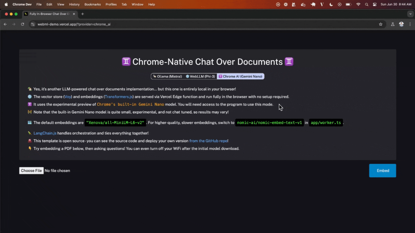
Task: Select the Fully In-Browser Chat tab
Action: tap(48, 14)
